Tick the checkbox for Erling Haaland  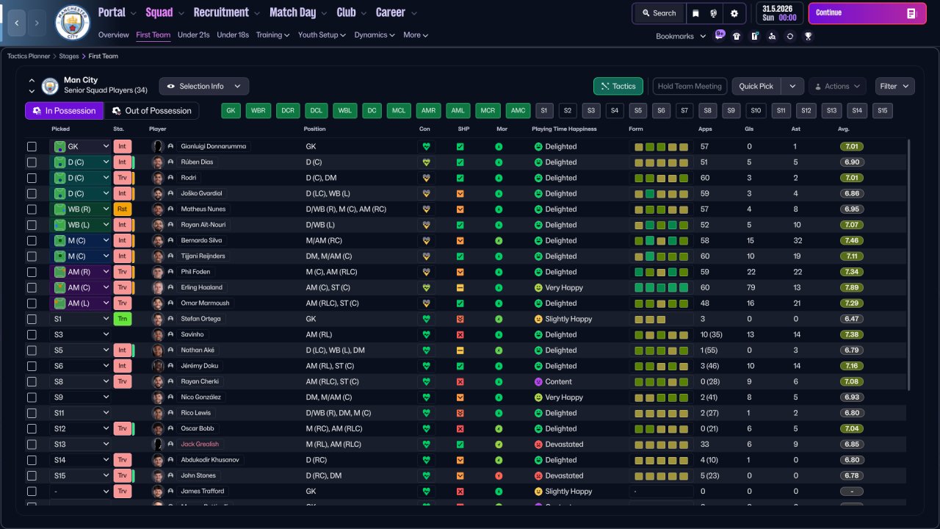click(x=32, y=287)
